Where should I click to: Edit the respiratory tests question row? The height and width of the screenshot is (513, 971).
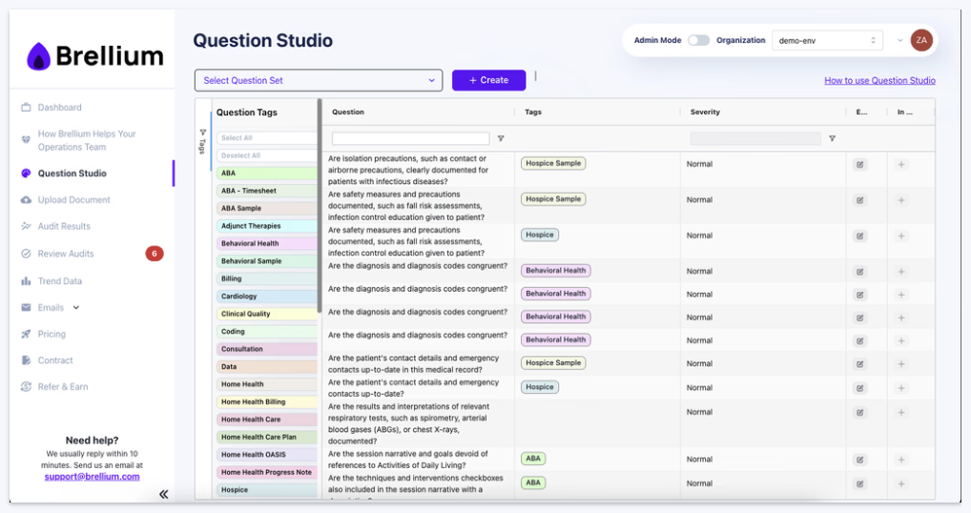click(x=860, y=413)
